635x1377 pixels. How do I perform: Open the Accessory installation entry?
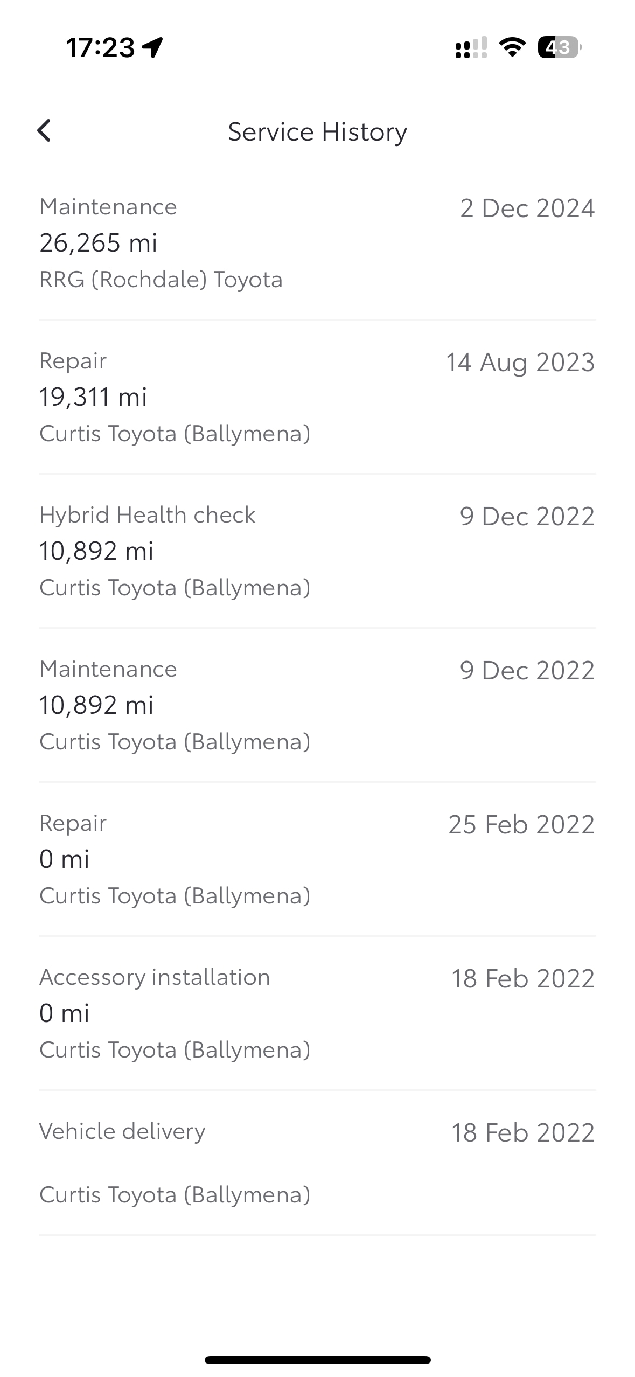click(x=317, y=1013)
